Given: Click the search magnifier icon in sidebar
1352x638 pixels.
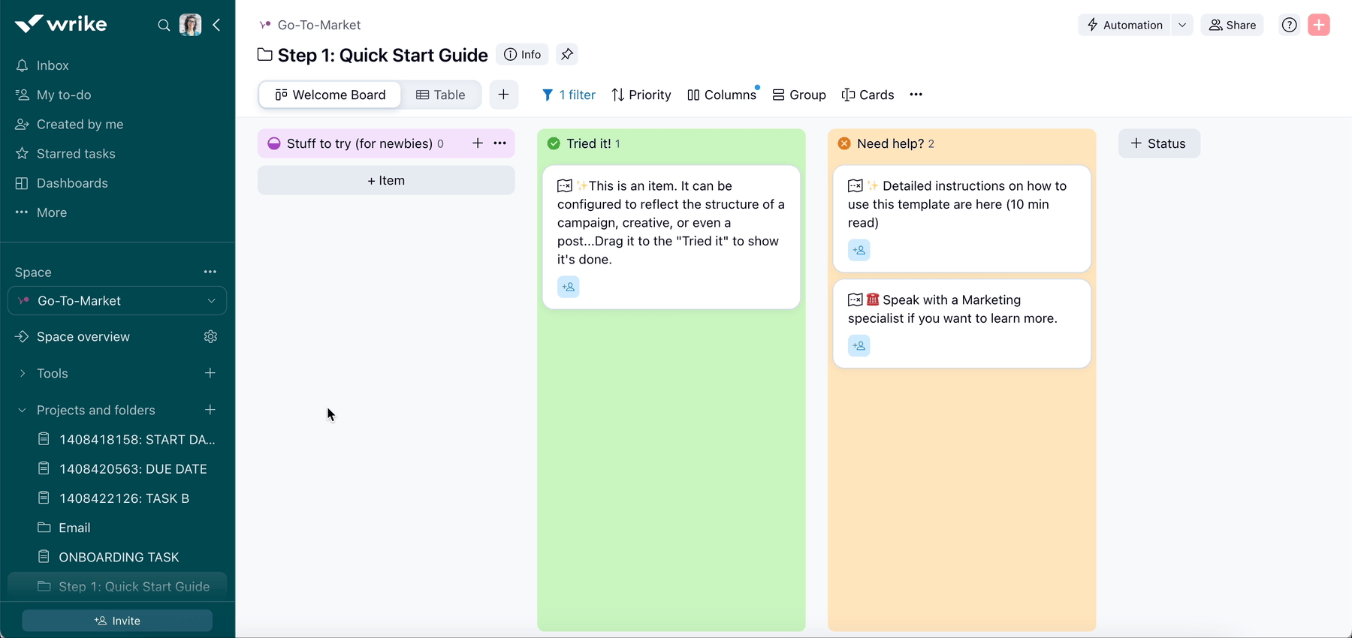Looking at the screenshot, I should (x=164, y=26).
